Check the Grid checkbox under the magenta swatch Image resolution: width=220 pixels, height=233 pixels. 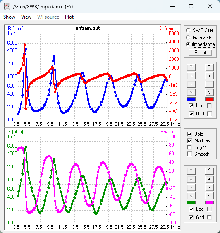coord(209,217)
